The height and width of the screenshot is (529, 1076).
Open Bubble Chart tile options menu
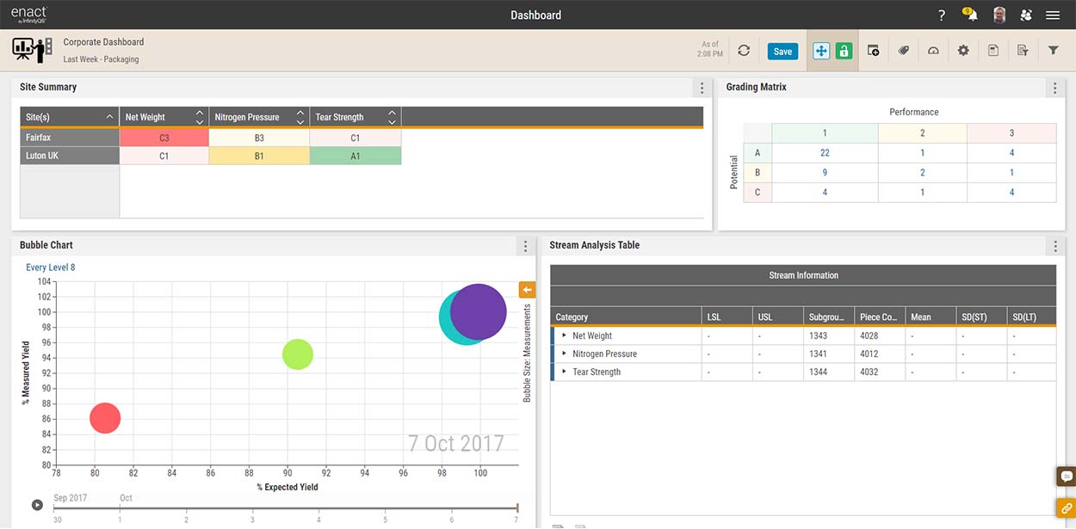click(x=526, y=246)
